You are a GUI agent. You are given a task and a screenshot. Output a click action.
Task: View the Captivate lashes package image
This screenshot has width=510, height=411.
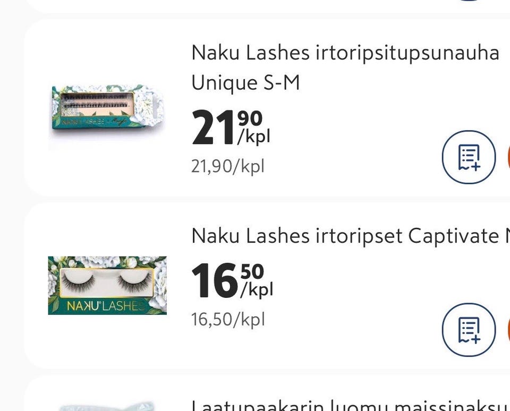point(107,286)
